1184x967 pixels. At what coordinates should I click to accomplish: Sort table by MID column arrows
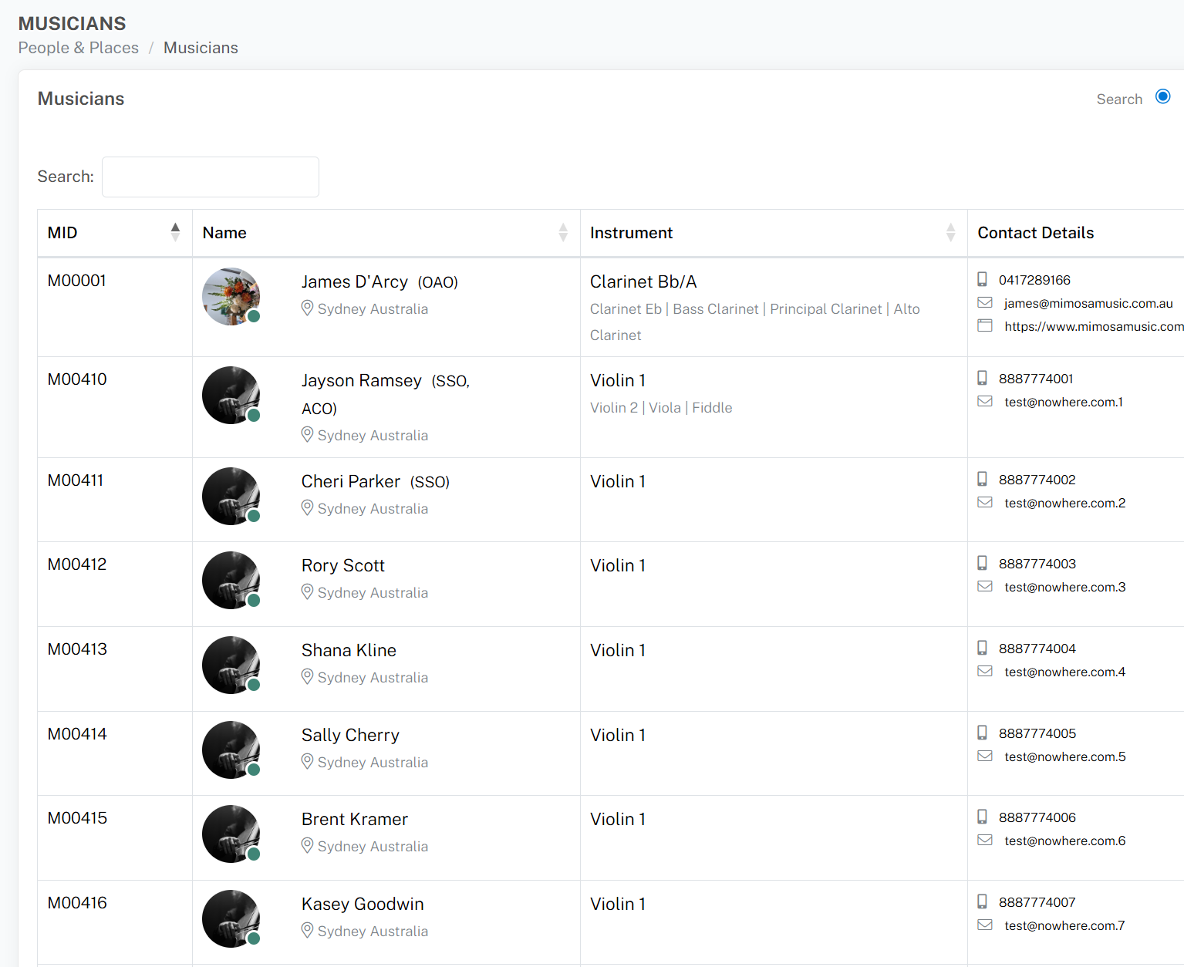click(x=175, y=232)
